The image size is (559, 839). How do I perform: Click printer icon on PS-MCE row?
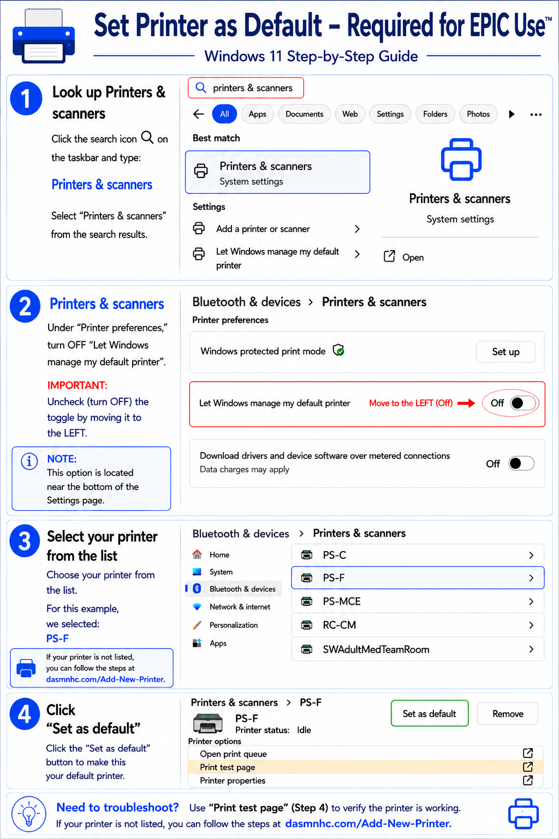307,601
